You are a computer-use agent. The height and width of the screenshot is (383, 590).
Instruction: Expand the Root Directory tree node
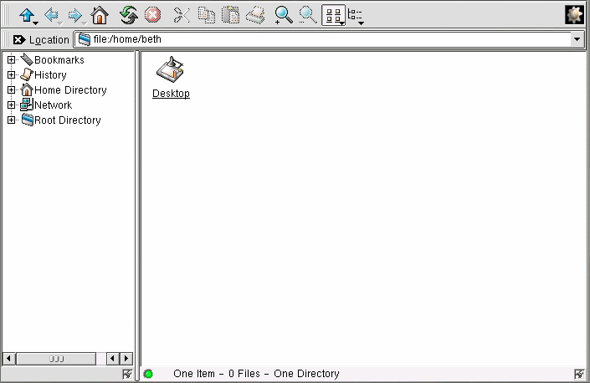12,120
